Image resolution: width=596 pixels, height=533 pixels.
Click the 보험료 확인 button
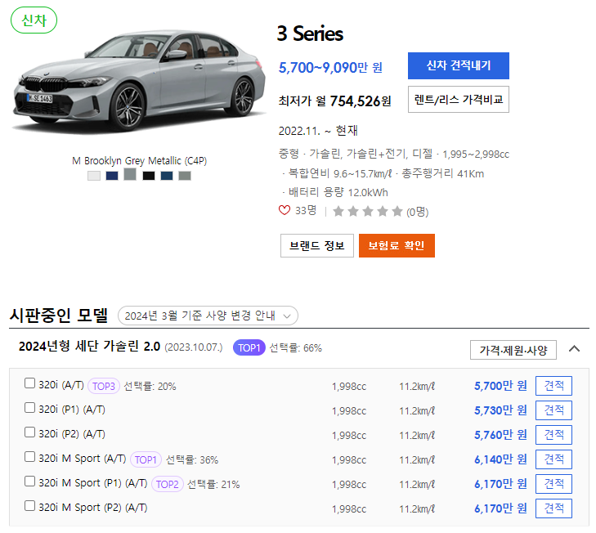click(x=397, y=245)
